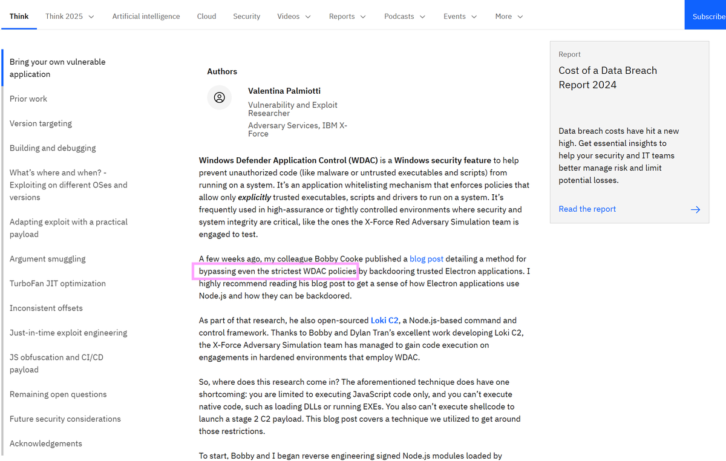Image resolution: width=726 pixels, height=461 pixels.
Task: Expand the Podcasts dropdown chevron
Action: [x=422, y=16]
